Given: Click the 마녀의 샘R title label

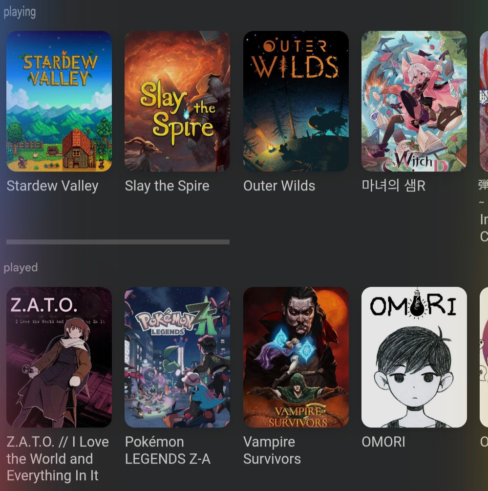Looking at the screenshot, I should [x=393, y=186].
